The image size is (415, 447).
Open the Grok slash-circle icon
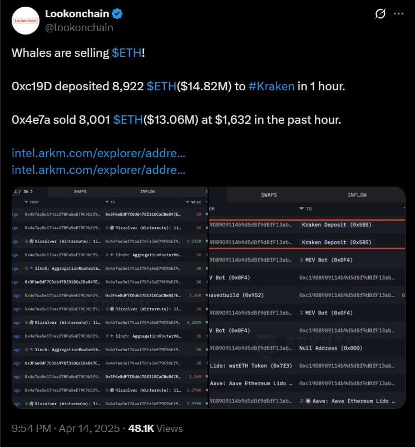point(381,14)
